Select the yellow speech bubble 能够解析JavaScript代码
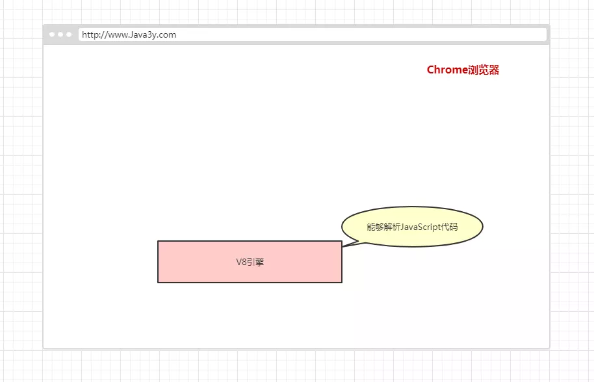 412,227
